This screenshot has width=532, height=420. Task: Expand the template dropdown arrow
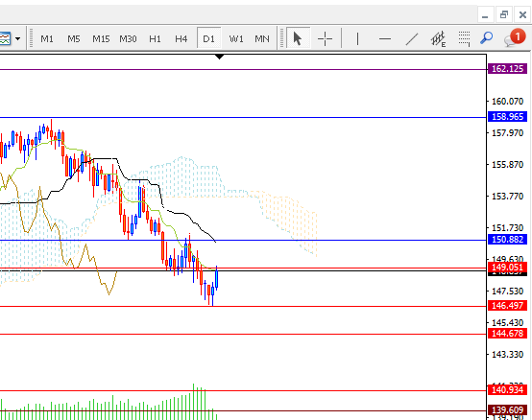pyautogui.click(x=17, y=38)
